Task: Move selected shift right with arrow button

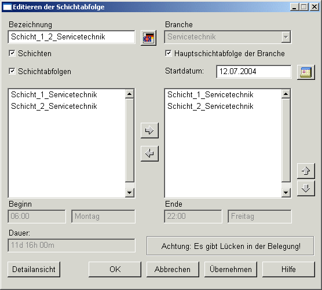Action: pos(149,130)
